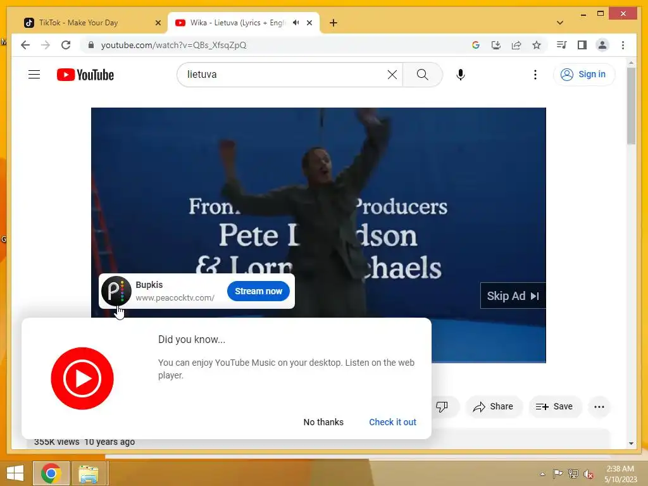Mute the tab via the speaker icon
The width and height of the screenshot is (648, 486).
[x=296, y=23]
